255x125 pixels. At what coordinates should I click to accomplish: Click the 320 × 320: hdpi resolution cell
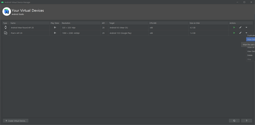pyautogui.click(x=81, y=28)
